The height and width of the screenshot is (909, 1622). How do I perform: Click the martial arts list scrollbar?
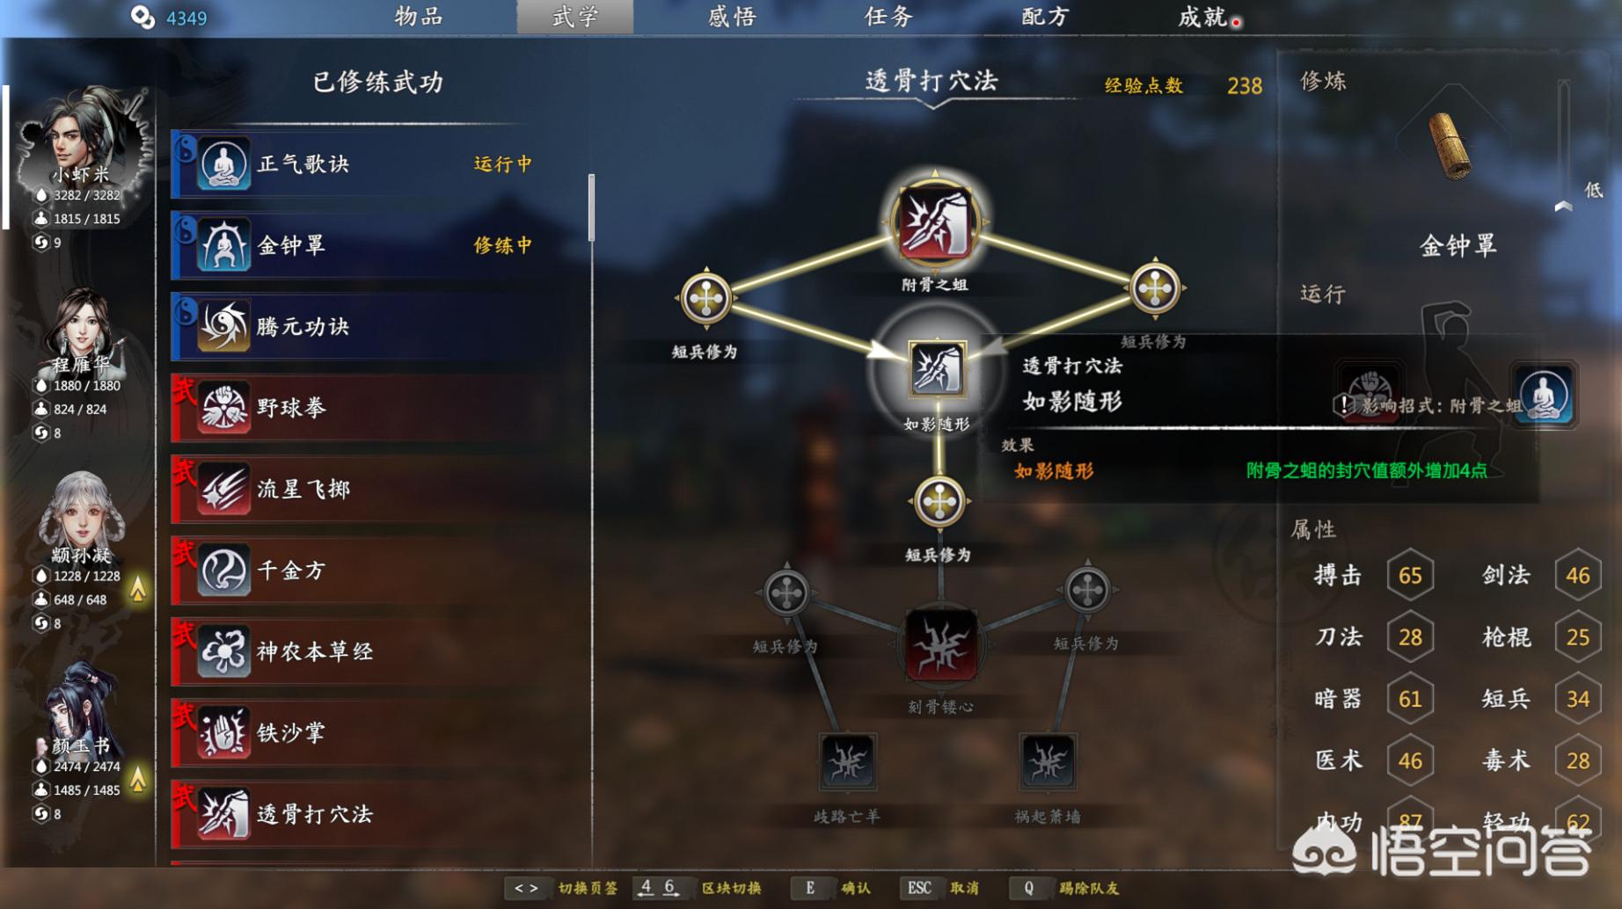pos(591,207)
